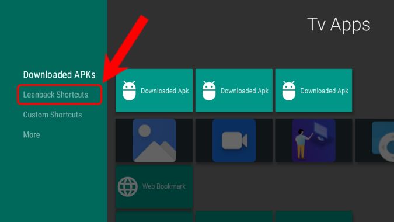Click the Tv Apps title
Image resolution: width=394 pixels, height=222 pixels.
point(339,25)
